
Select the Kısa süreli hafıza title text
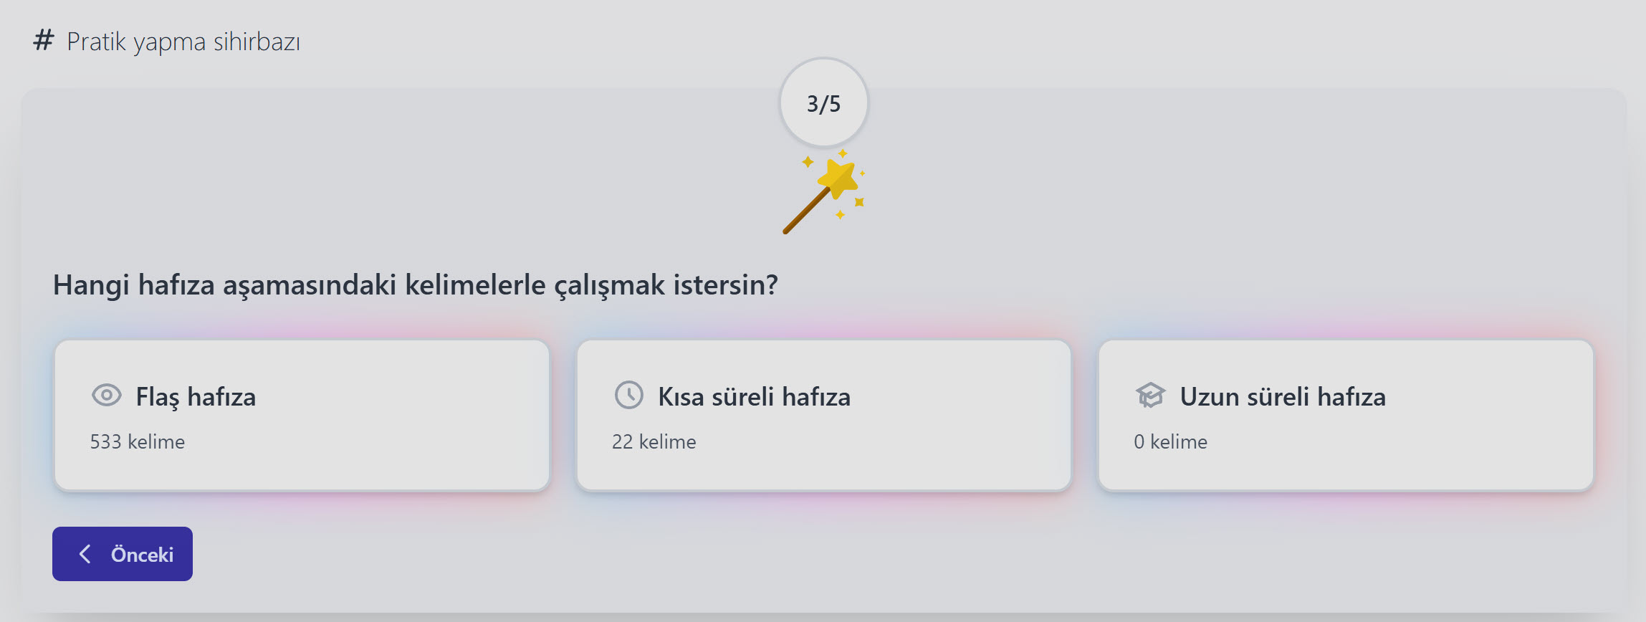[754, 397]
